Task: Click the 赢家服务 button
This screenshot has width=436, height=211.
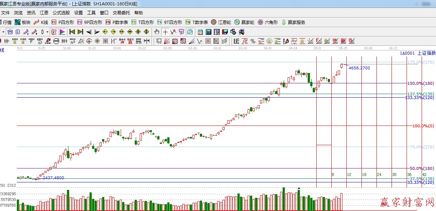Action: coord(293,22)
